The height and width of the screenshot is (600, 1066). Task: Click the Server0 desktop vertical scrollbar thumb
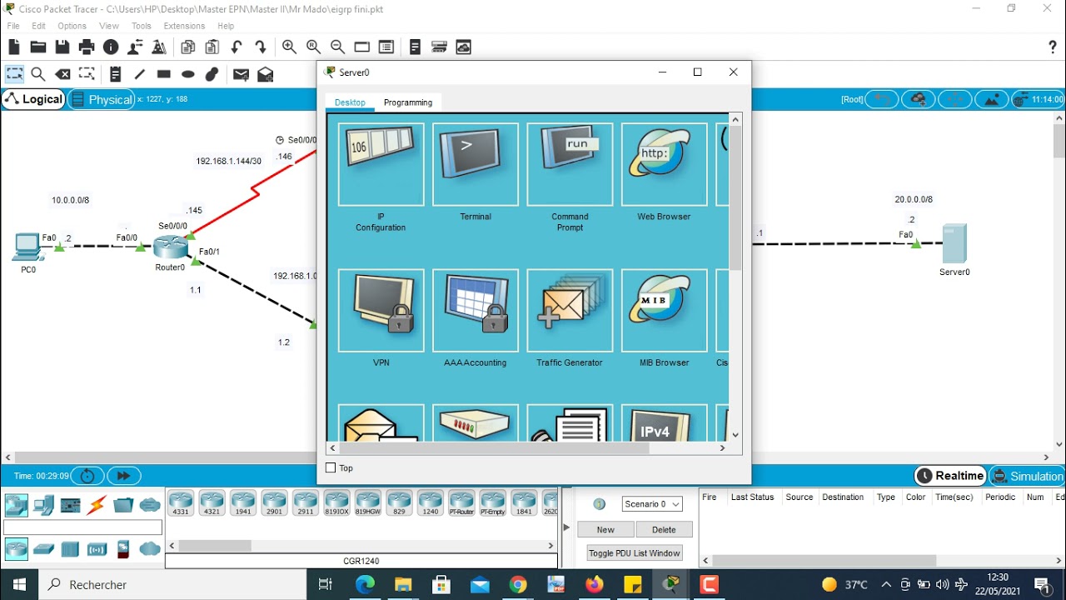click(x=735, y=198)
